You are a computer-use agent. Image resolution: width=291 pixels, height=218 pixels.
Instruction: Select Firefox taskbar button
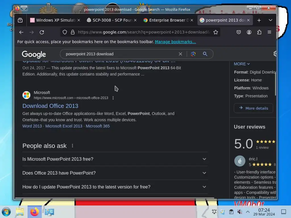coord(34,212)
